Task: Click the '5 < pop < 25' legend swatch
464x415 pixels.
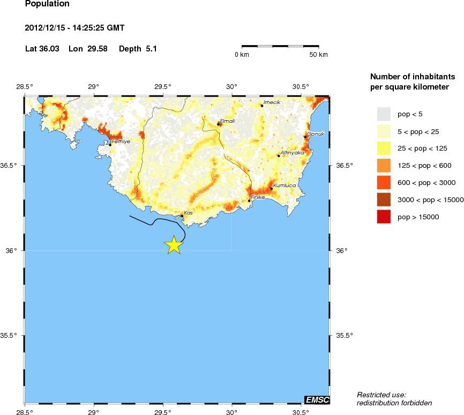Action: [x=384, y=131]
